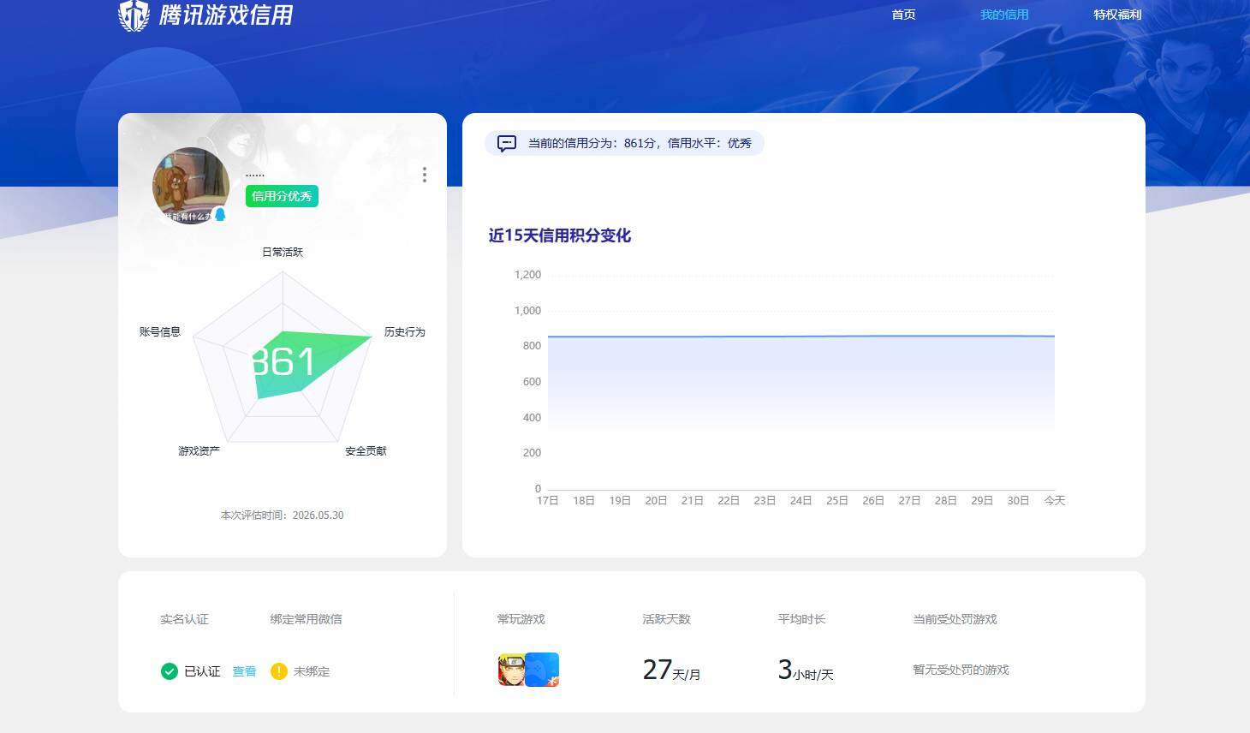Click the 常玩游戏 label
The image size is (1250, 733).
coord(521,619)
